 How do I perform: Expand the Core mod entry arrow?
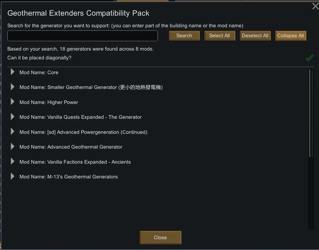(x=12, y=72)
